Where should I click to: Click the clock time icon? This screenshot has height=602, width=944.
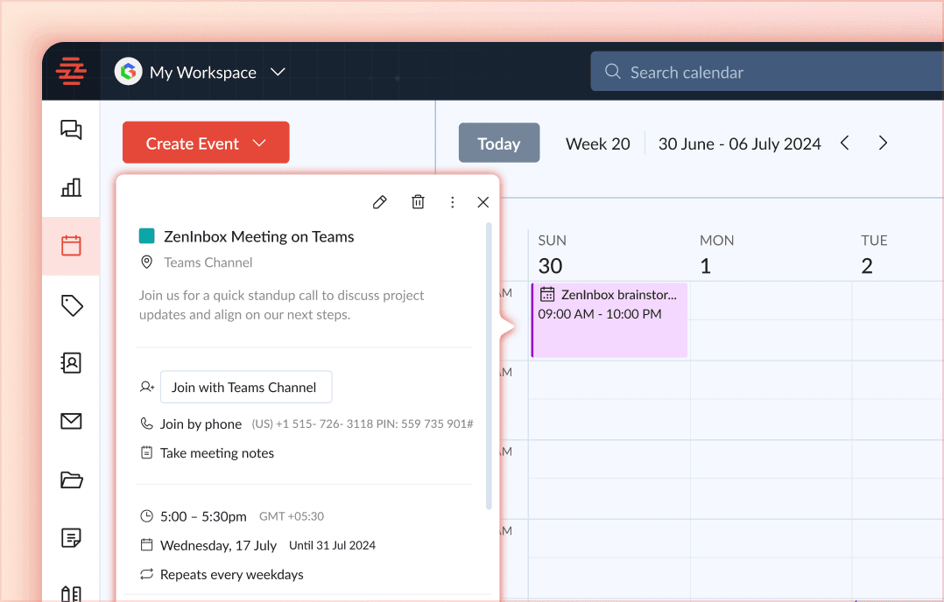pos(146,516)
